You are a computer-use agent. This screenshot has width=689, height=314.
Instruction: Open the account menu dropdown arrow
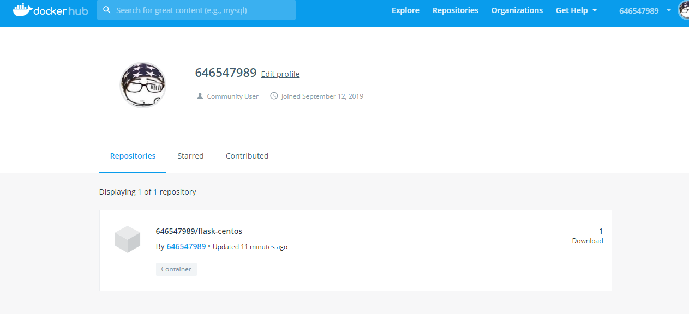(x=669, y=10)
